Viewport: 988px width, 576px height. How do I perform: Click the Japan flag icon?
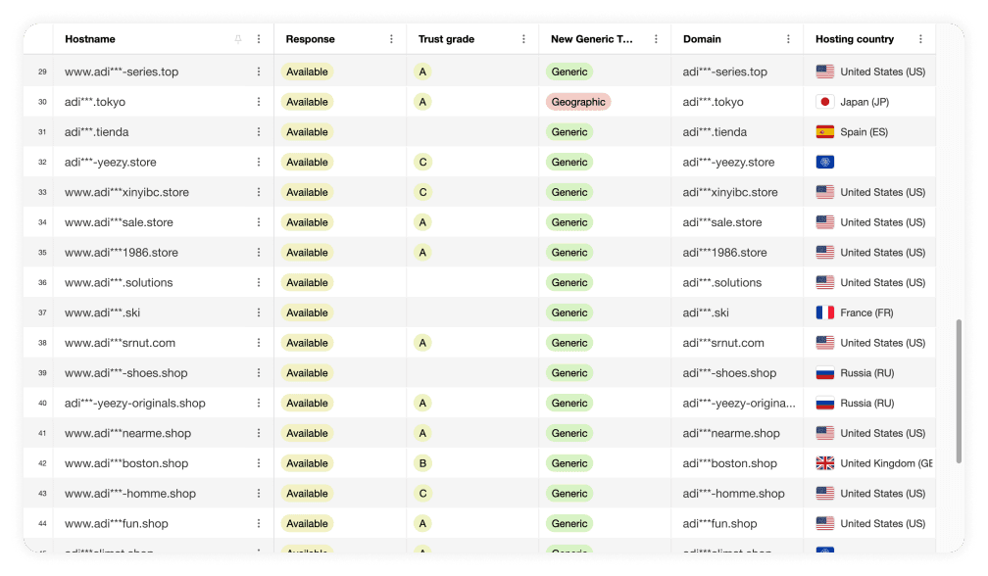[x=824, y=102]
